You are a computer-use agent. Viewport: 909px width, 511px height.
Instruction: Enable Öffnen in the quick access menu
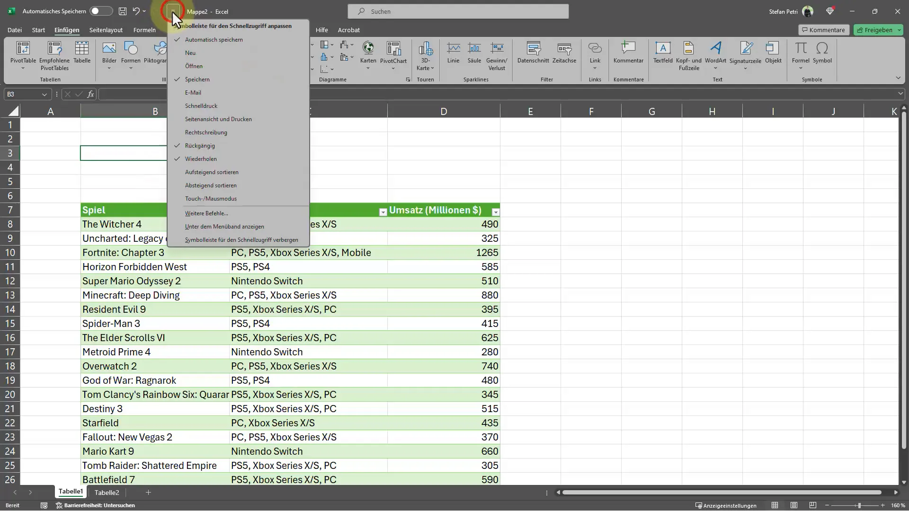click(x=238, y=66)
